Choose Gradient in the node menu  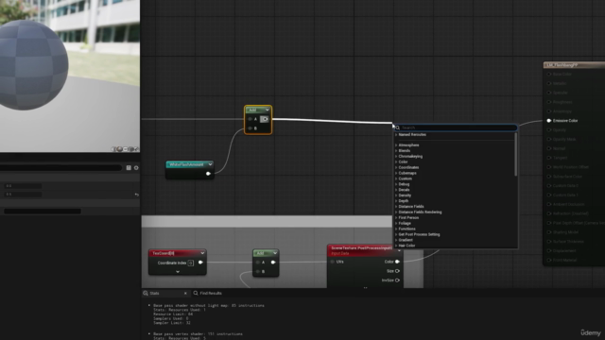click(x=406, y=240)
